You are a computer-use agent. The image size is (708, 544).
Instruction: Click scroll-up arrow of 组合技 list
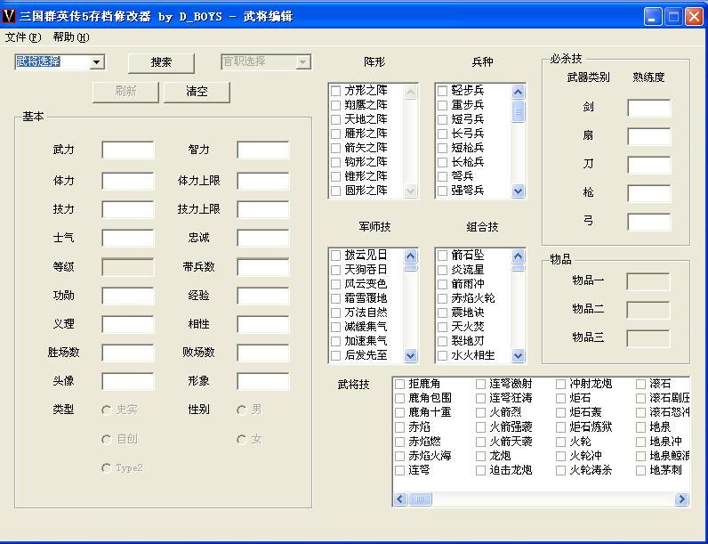[x=519, y=256]
